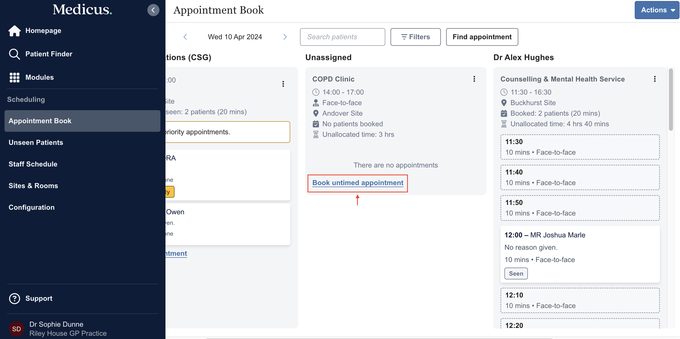The image size is (680, 339).
Task: Collapse the sidebar with the chevron button
Action: coord(153,10)
